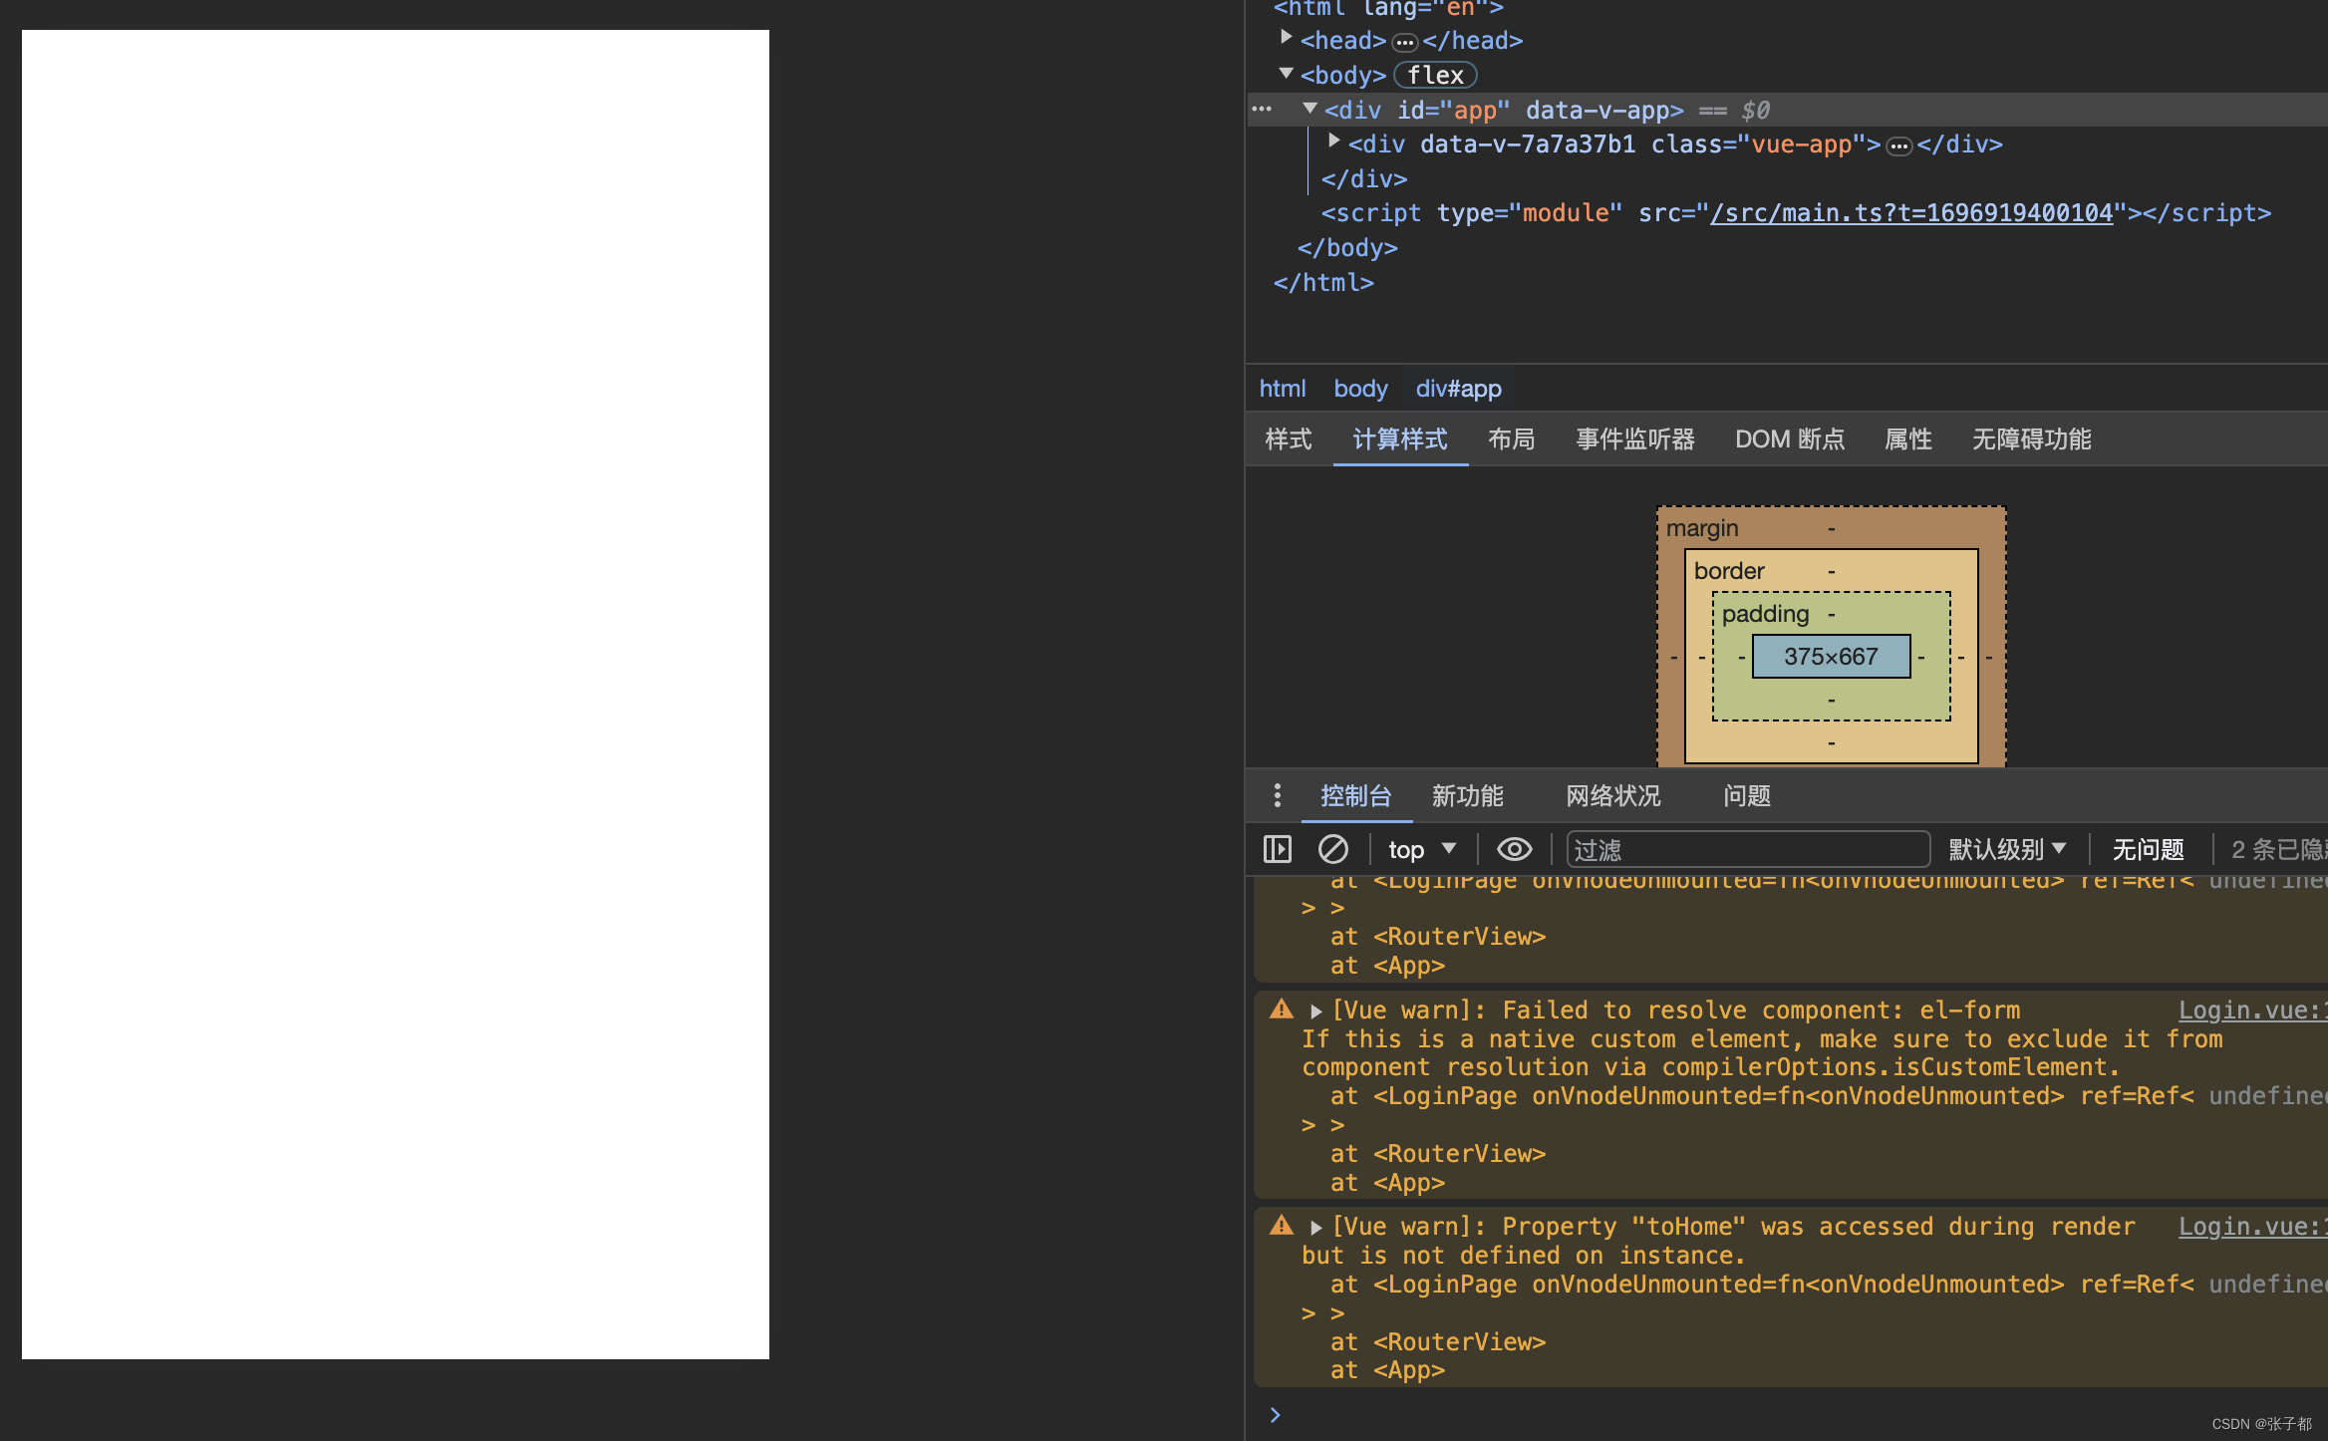Open the drawer three-dot menu
Screen dimensions: 2328x1441
(1277, 795)
